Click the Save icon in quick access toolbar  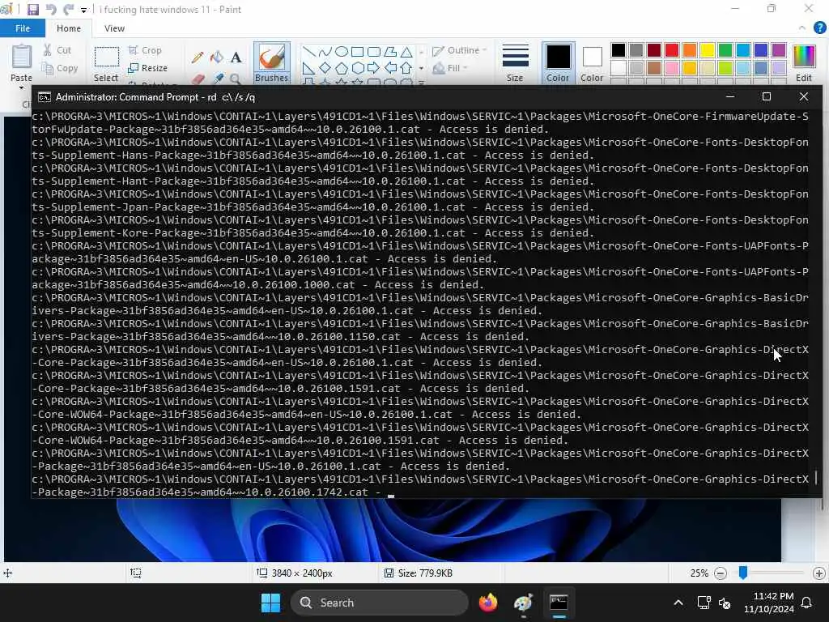32,10
